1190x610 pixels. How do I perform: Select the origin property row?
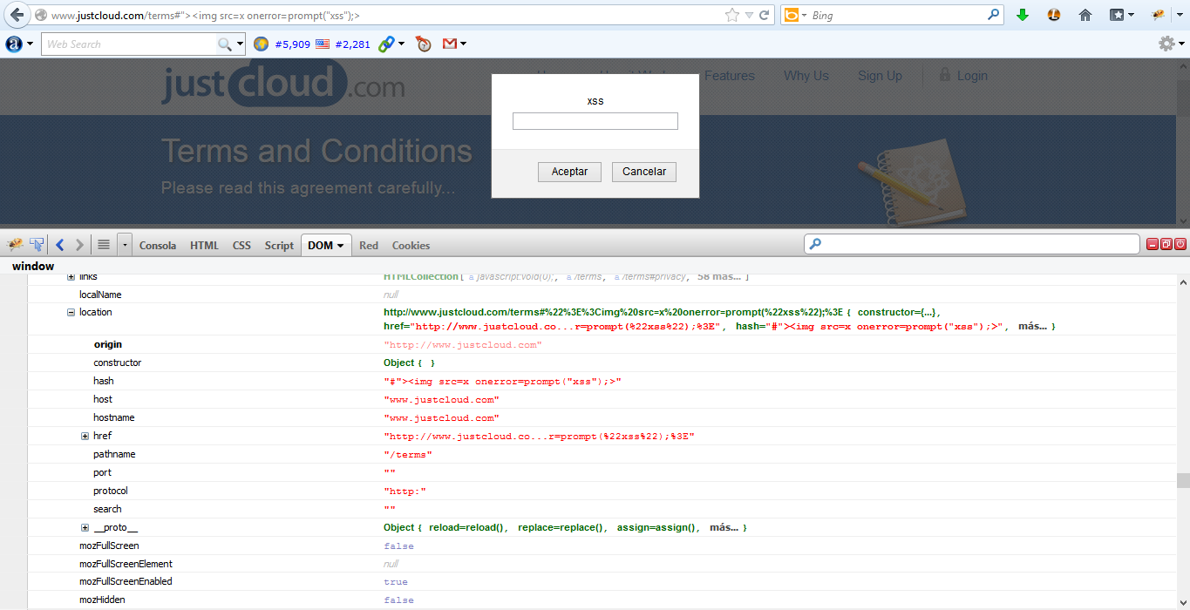[x=602, y=344]
